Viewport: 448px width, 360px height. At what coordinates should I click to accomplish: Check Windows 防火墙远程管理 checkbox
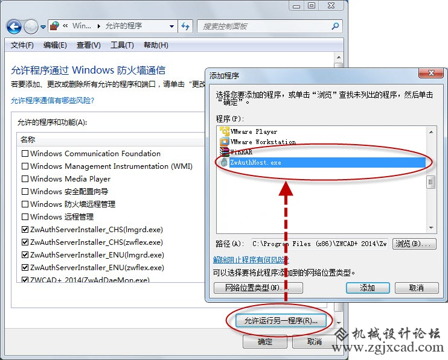pyautogui.click(x=25, y=204)
